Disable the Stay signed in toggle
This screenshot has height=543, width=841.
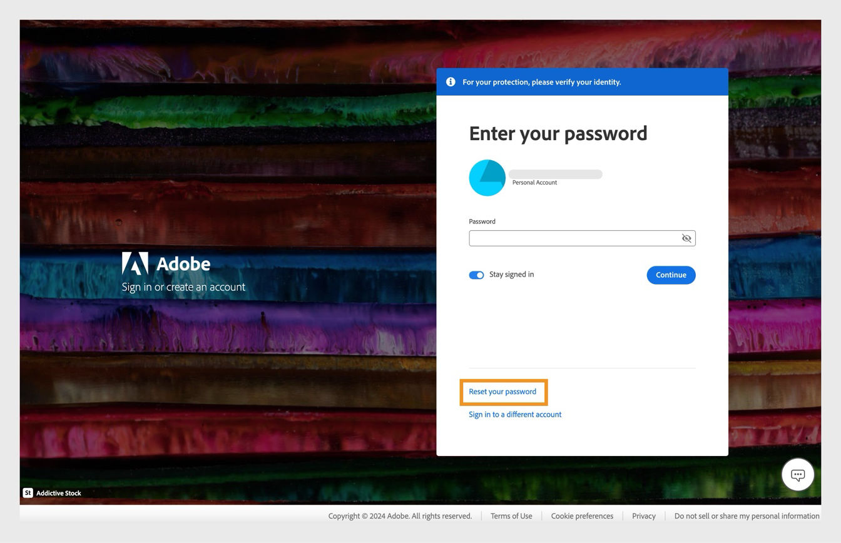pyautogui.click(x=476, y=275)
